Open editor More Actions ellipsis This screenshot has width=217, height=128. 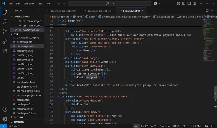pyautogui.click(x=212, y=11)
